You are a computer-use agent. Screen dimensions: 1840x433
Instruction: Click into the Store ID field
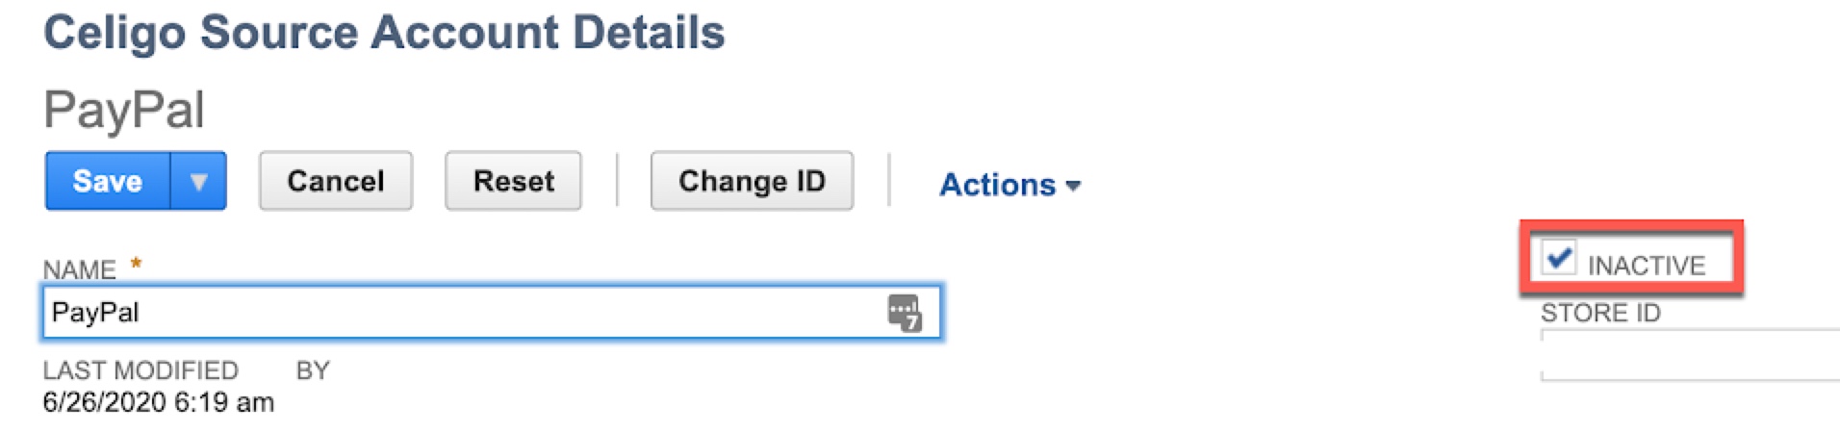1690,355
